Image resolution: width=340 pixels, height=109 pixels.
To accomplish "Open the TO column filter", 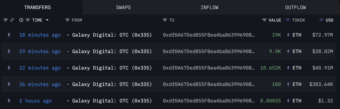I will pyautogui.click(x=165, y=20).
